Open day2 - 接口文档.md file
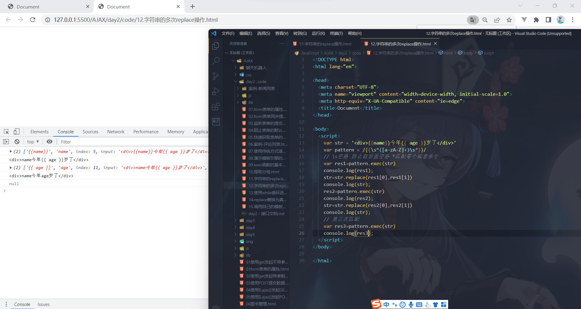 pyautogui.click(x=266, y=214)
